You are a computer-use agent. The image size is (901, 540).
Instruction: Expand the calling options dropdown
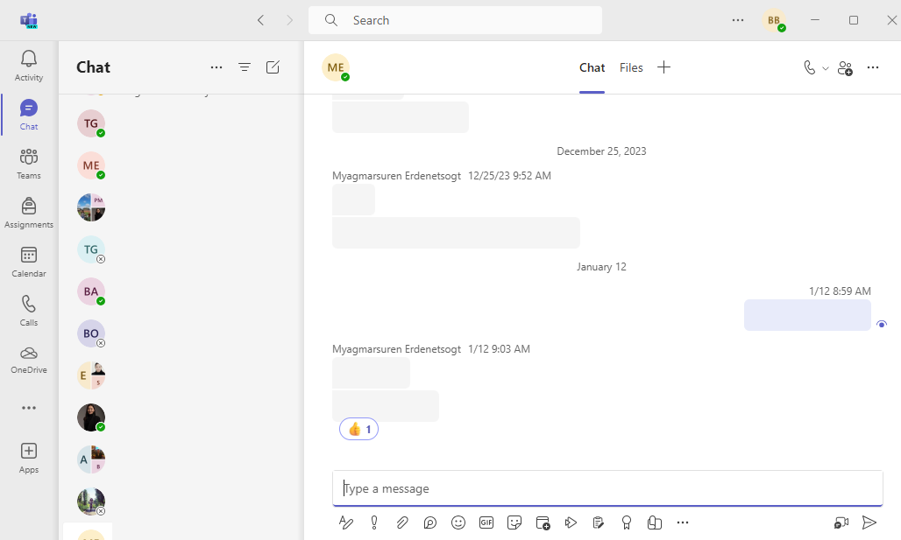[826, 68]
